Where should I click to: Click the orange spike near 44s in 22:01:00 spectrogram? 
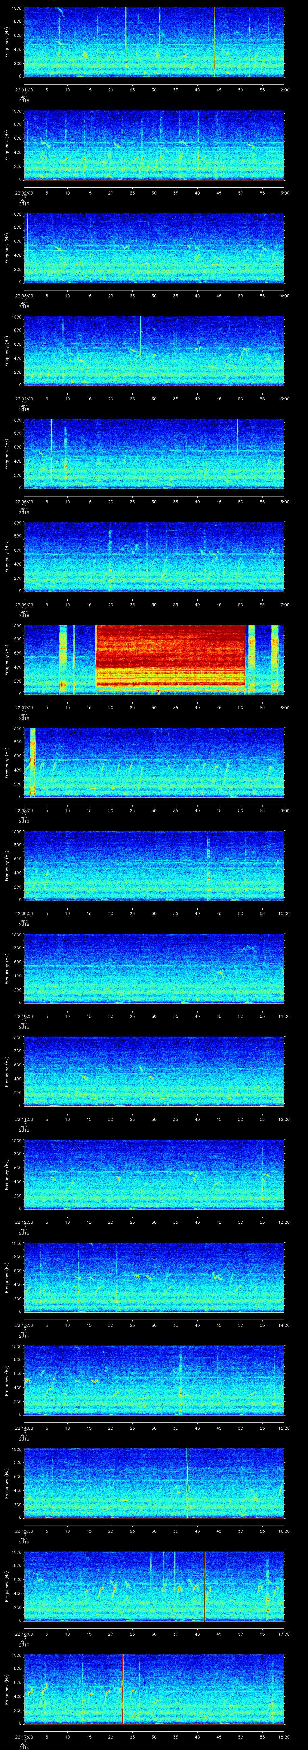214,41
